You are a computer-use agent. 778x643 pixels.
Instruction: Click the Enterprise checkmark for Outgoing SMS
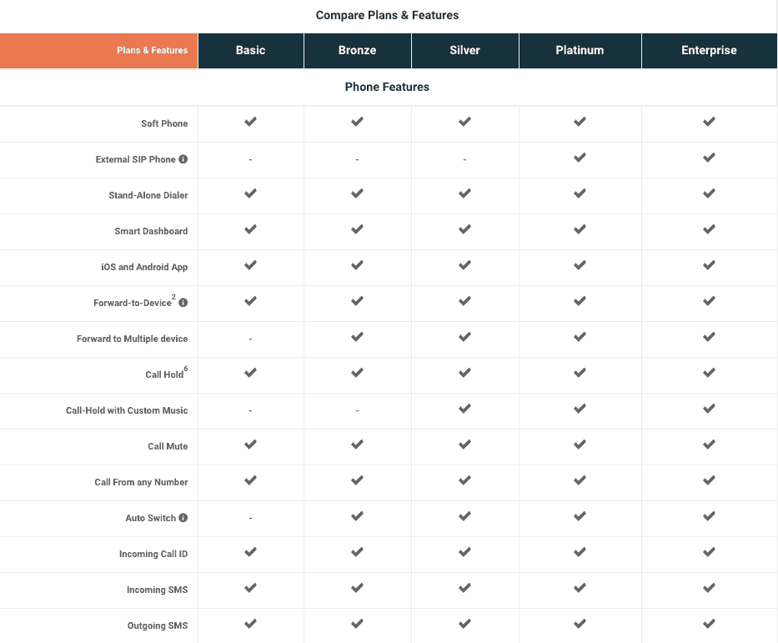pyautogui.click(x=708, y=622)
